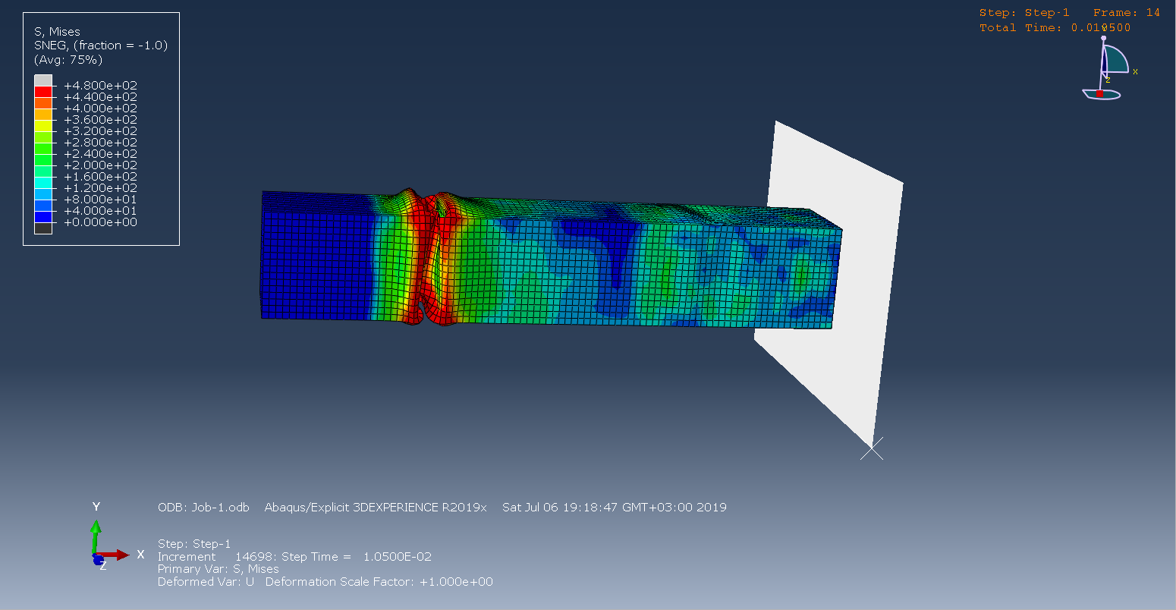Select legend value +4.000e+02
1176x610 pixels.
(x=100, y=108)
